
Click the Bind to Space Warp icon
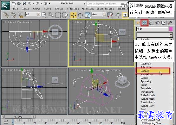(21, 15)
